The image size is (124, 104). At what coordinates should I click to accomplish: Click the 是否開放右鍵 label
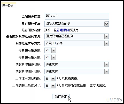(31, 30)
